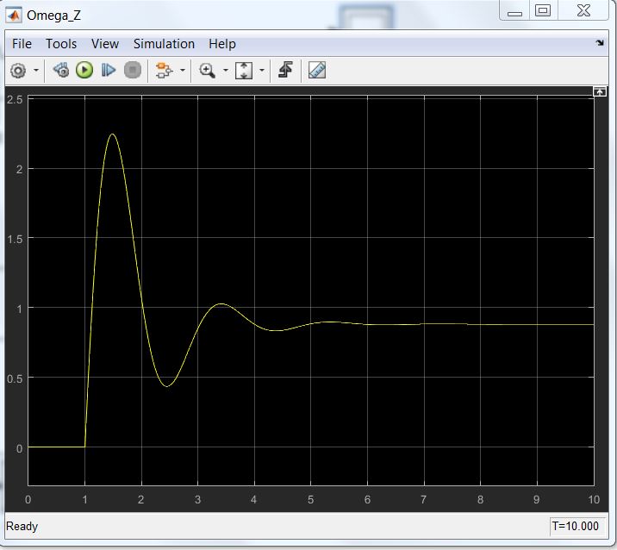The image size is (617, 550).
Task: Open the Scale Axes dropdown arrow
Action: [x=262, y=71]
